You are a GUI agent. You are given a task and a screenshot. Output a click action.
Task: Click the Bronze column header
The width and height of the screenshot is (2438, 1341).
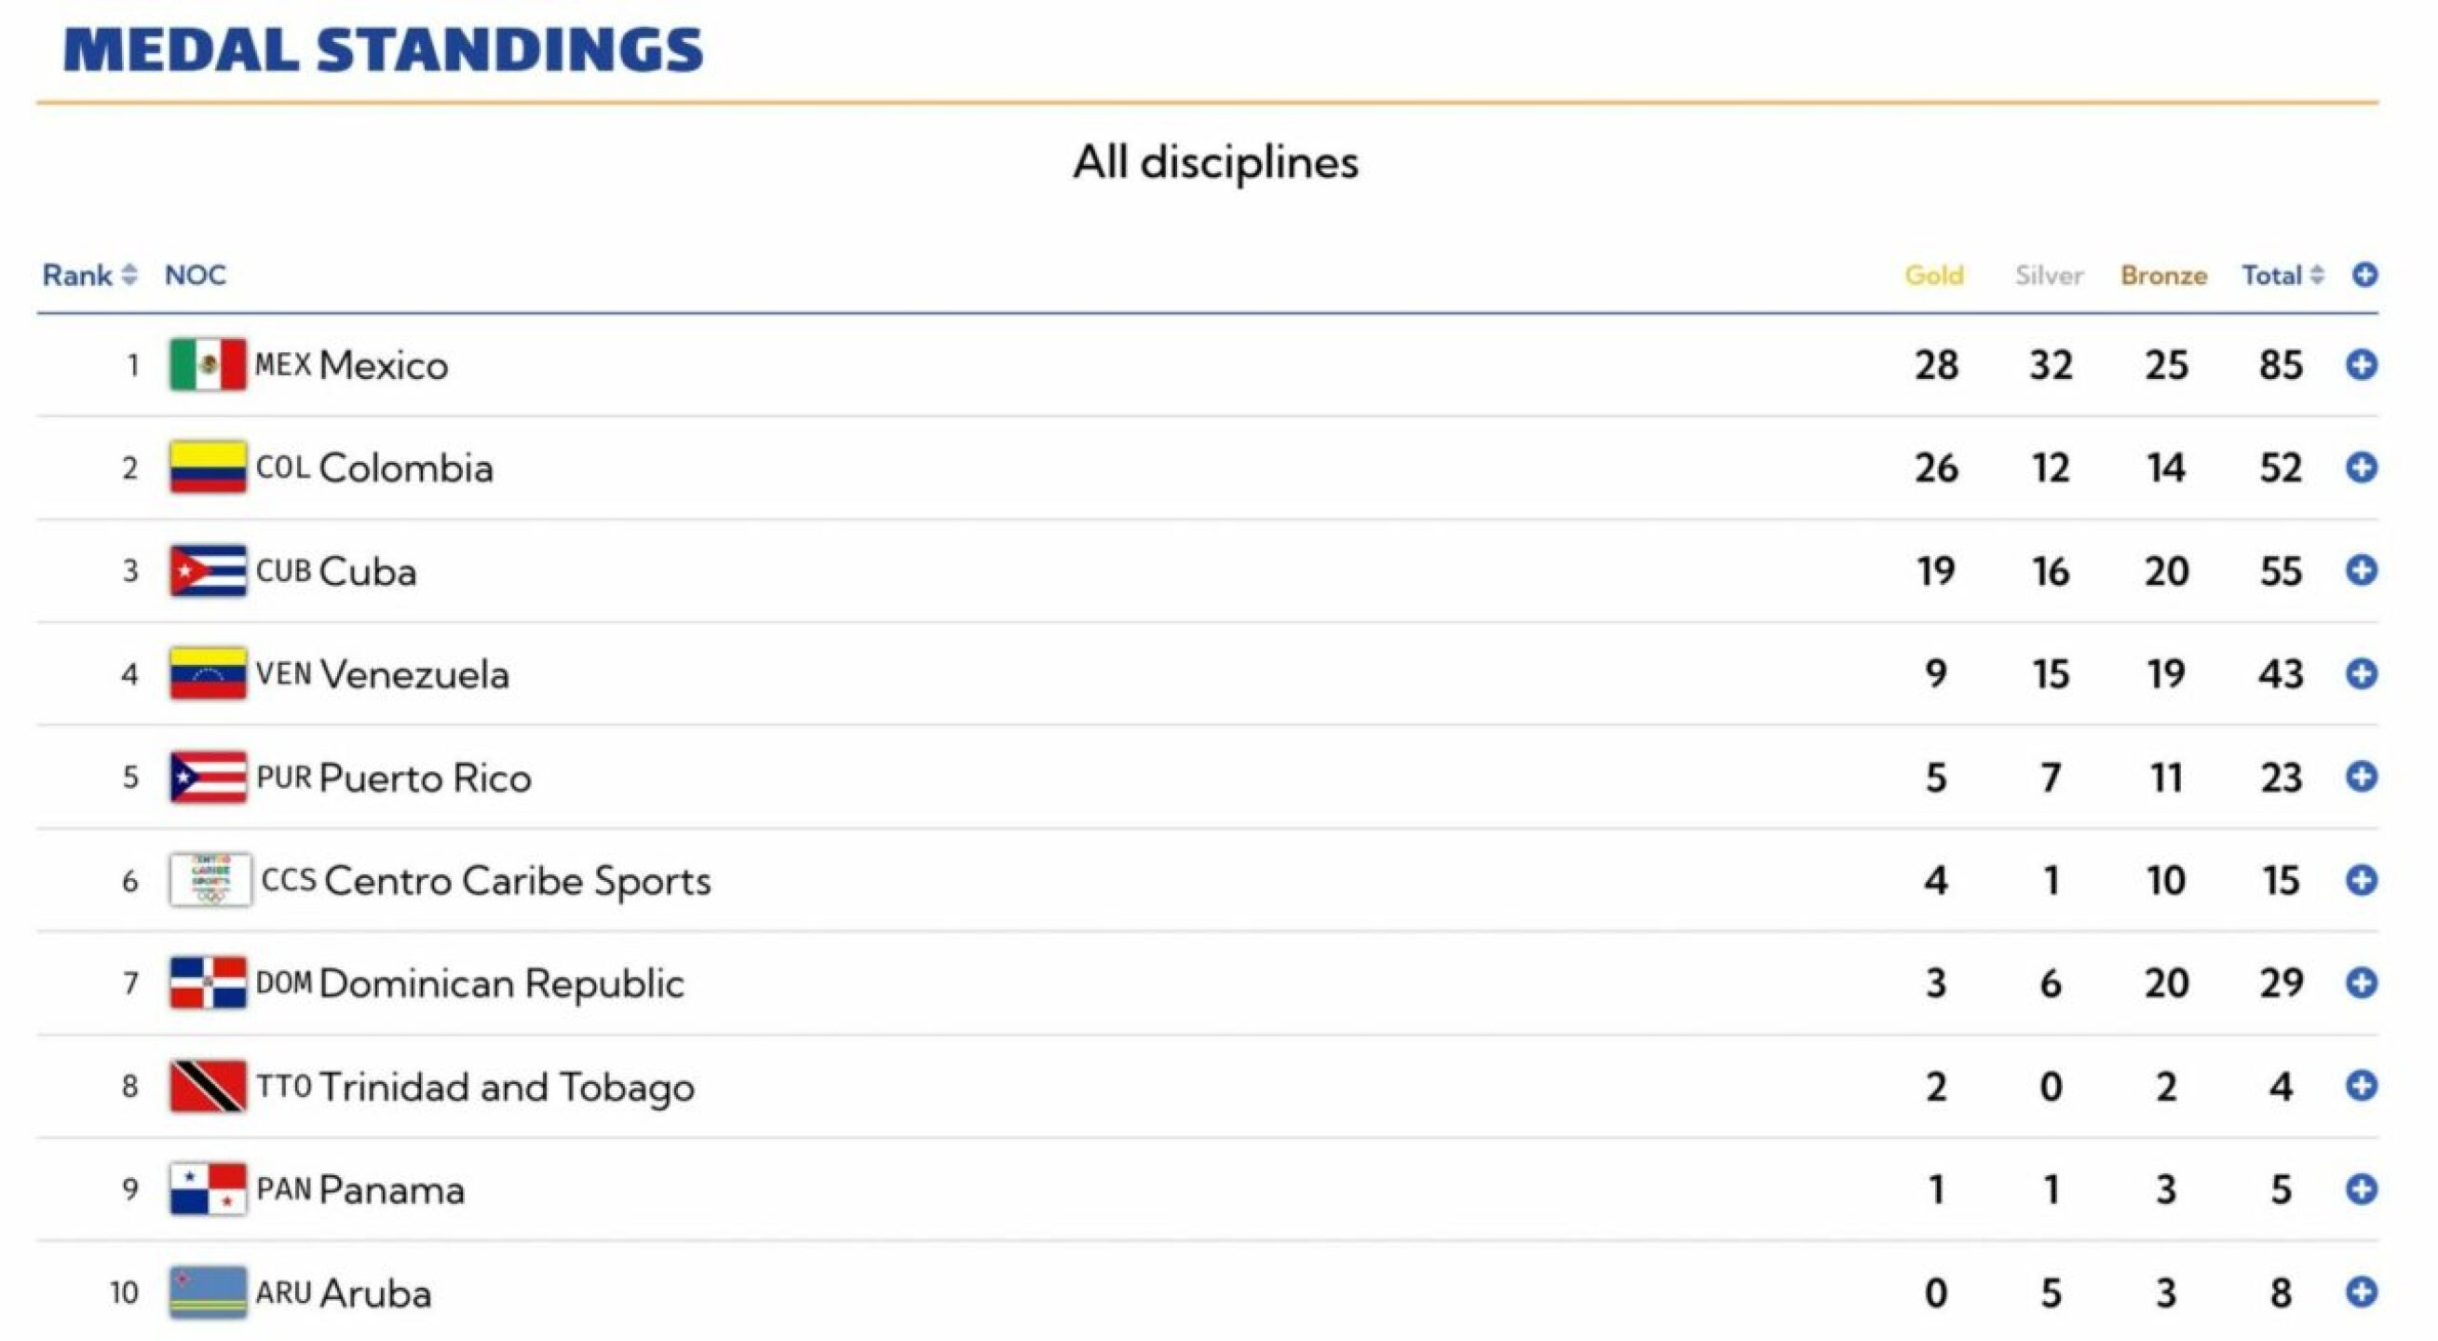pyautogui.click(x=2163, y=276)
